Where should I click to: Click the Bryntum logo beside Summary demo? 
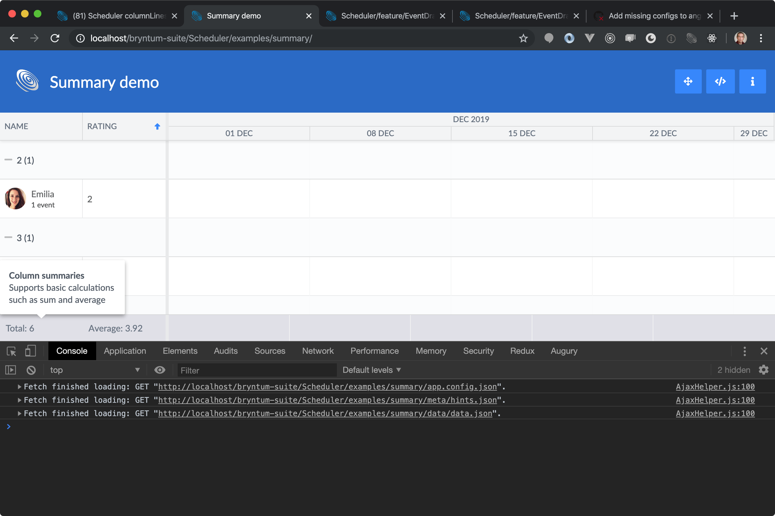(x=27, y=80)
